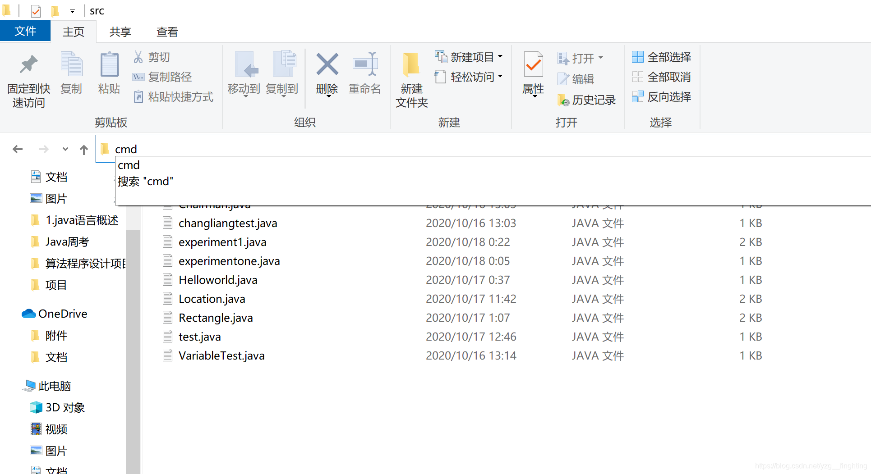This screenshot has width=871, height=474.
Task: Click the address bar containing cmd
Action: [483, 149]
